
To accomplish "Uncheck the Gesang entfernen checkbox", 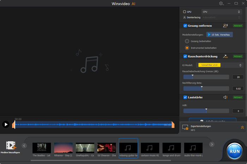I will (185, 26).
